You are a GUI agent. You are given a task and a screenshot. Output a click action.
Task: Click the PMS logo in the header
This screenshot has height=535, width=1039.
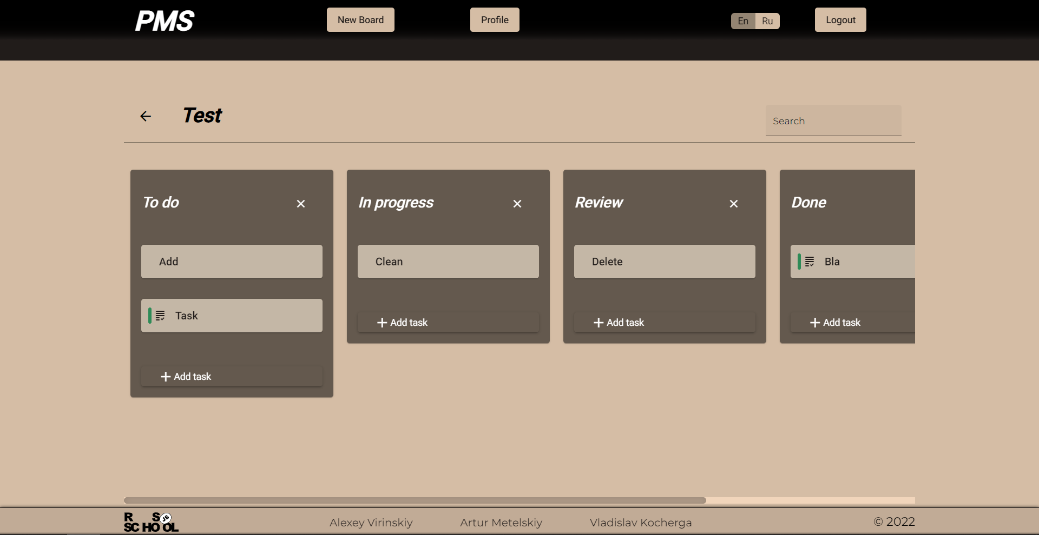click(164, 21)
